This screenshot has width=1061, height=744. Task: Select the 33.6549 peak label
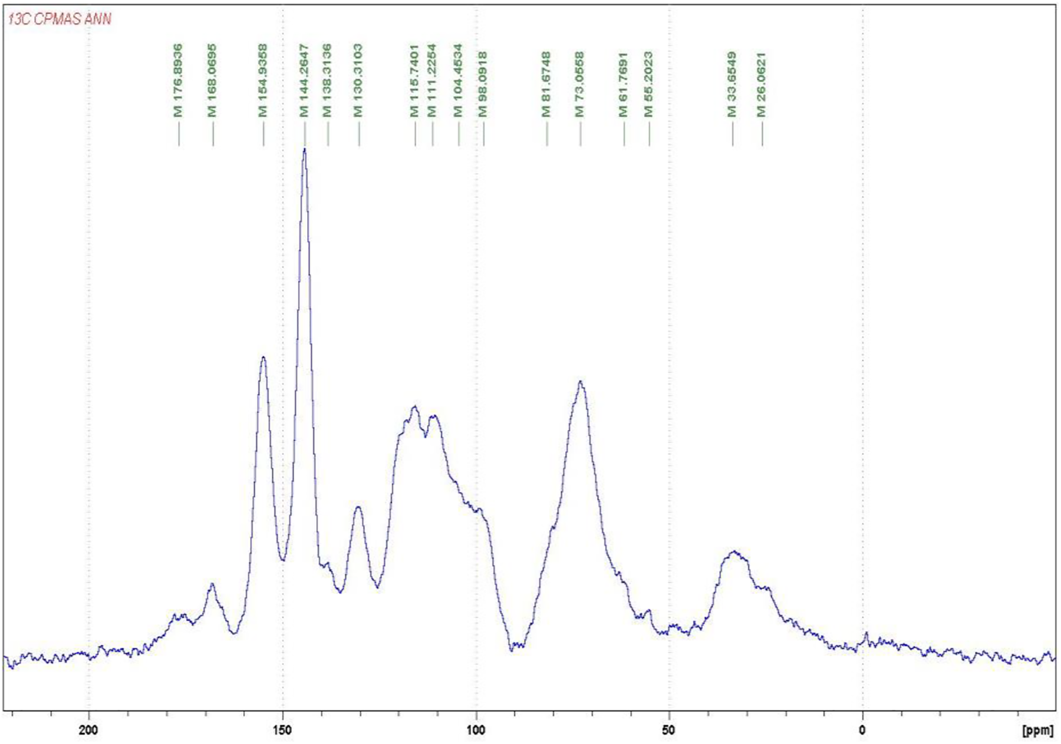[x=732, y=84]
